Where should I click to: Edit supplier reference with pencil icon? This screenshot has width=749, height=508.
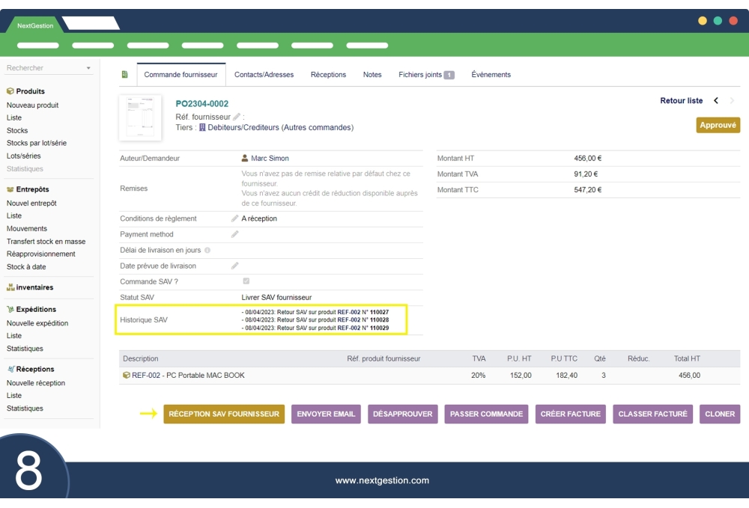(237, 117)
